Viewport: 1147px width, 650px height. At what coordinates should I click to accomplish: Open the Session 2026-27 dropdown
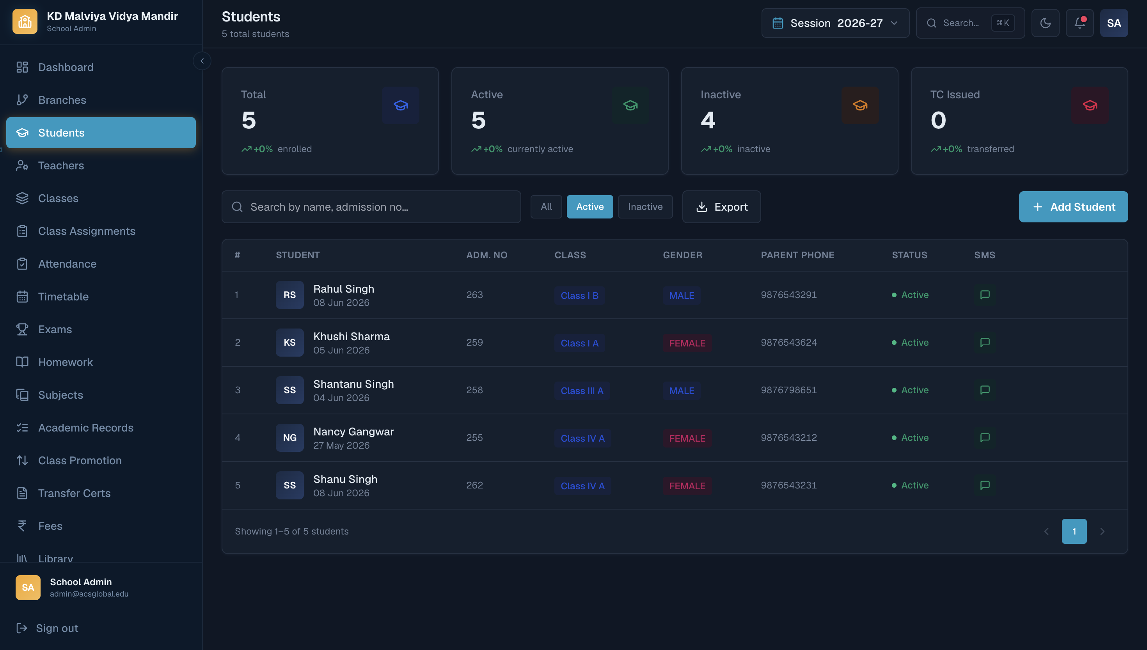835,23
